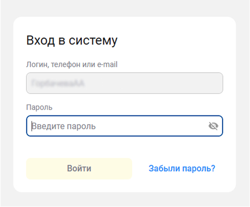Click empty area right of the blurred username

[154, 83]
